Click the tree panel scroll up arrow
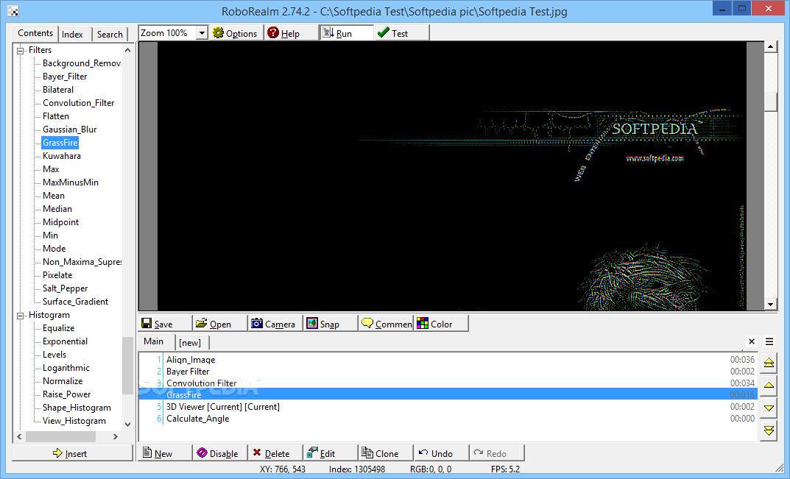 tap(127, 50)
